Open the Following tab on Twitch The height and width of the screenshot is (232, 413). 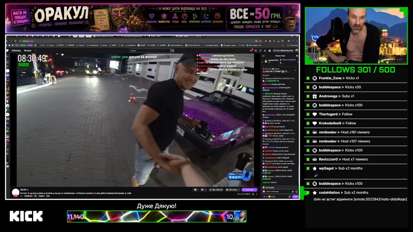(16, 51)
